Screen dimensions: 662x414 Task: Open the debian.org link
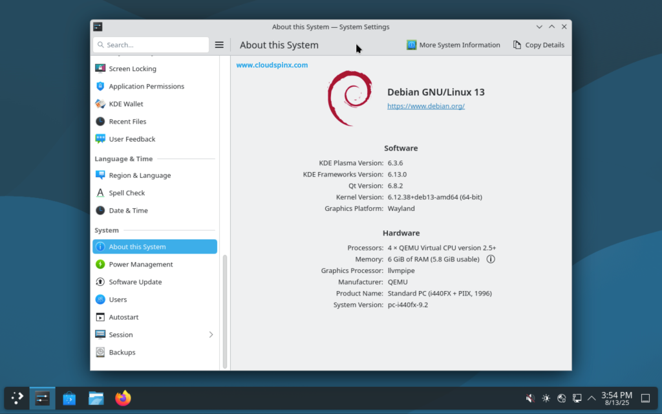(x=425, y=106)
